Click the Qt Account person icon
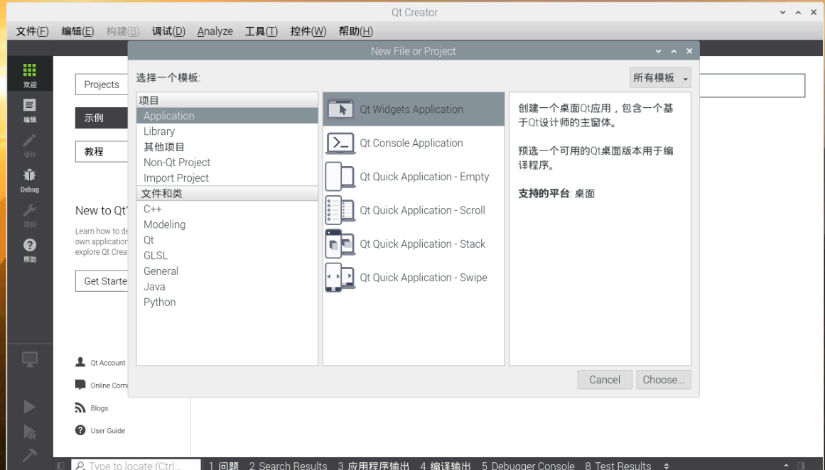The height and width of the screenshot is (470, 825). 80,362
